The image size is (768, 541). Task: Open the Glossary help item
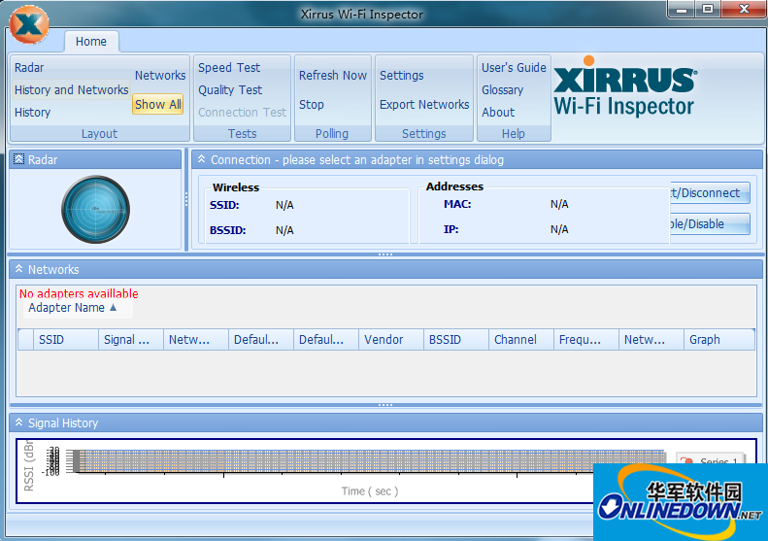tap(503, 90)
